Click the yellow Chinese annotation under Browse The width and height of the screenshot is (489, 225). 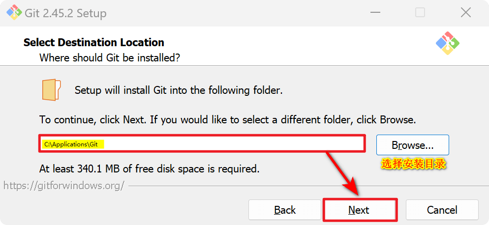[x=414, y=164]
